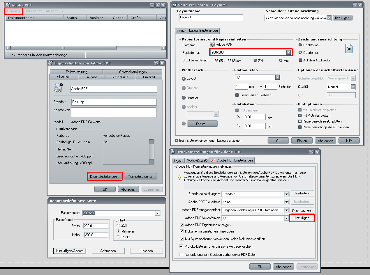
Task: Click the Besitzer column header
Action: (98, 18)
